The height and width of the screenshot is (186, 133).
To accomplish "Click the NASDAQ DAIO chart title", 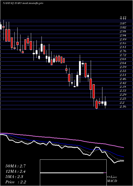I will pyautogui.click(x=23, y=3).
